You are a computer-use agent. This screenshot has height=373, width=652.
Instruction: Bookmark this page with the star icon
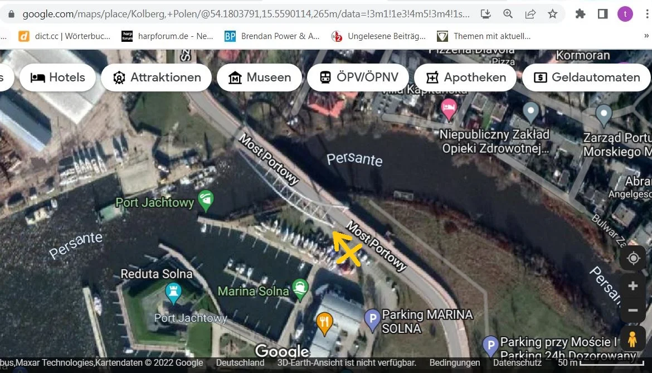coord(552,14)
